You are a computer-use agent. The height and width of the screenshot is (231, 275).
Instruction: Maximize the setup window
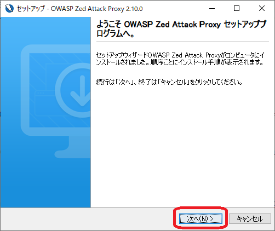pyautogui.click(x=237, y=8)
